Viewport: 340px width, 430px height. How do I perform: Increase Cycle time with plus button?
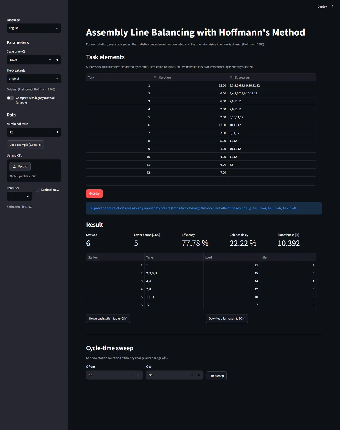57,60
